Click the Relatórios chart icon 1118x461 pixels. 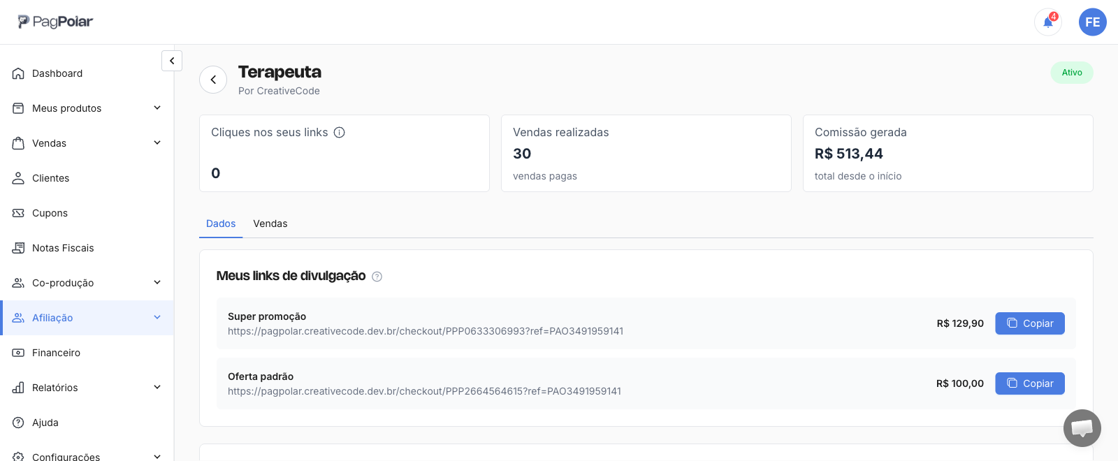click(18, 388)
